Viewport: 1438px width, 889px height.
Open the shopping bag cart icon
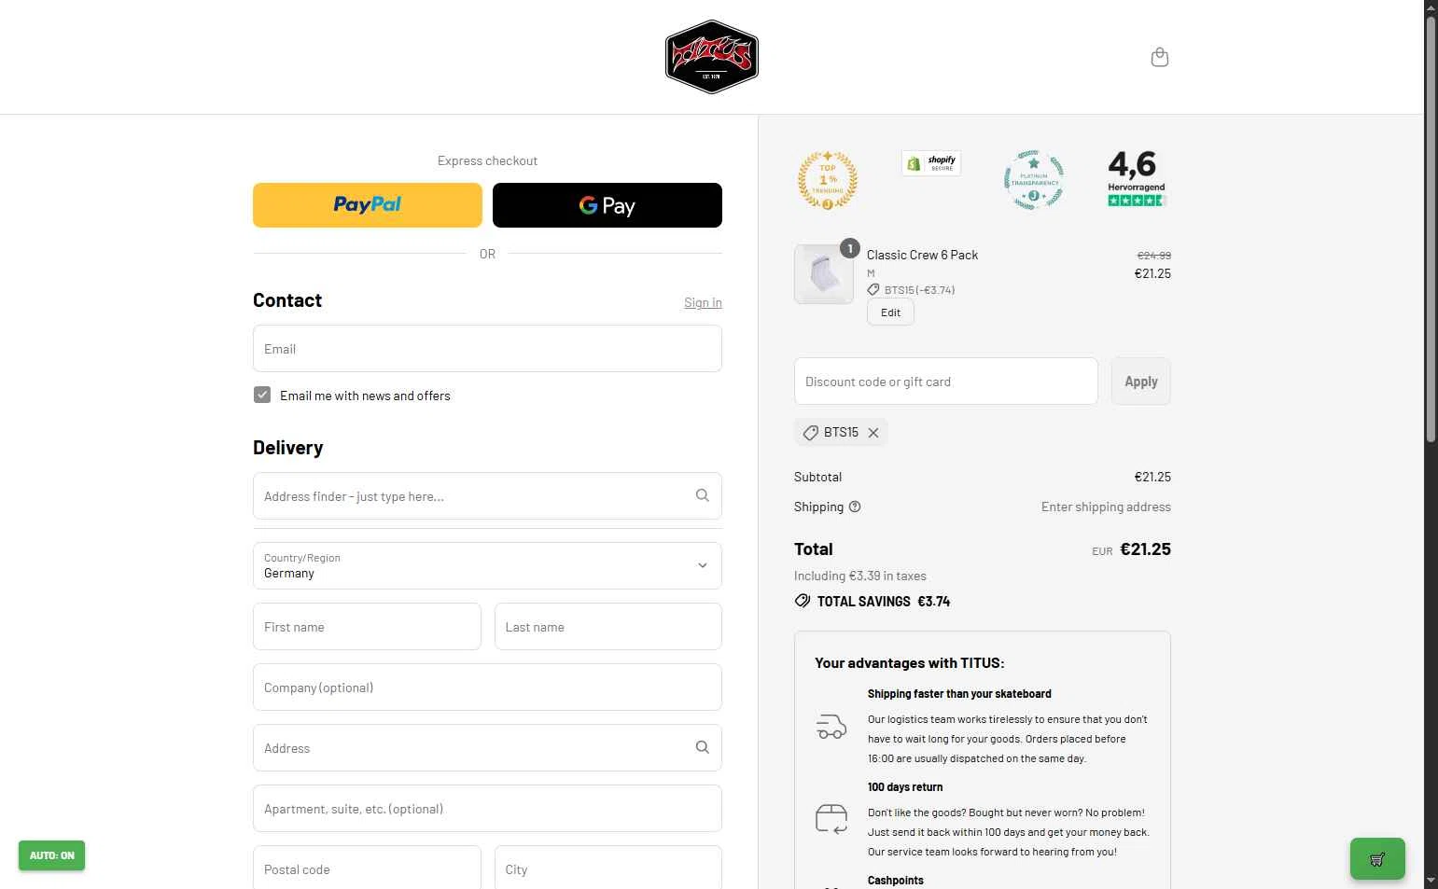tap(1160, 57)
